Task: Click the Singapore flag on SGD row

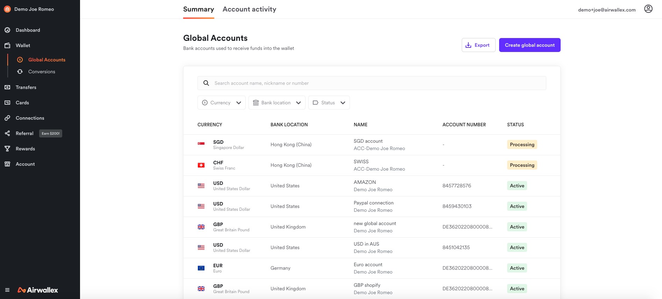Action: [201, 144]
